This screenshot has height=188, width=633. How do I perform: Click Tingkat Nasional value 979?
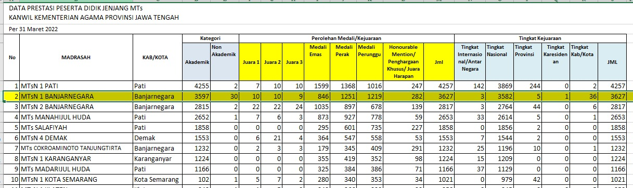pos(499,179)
